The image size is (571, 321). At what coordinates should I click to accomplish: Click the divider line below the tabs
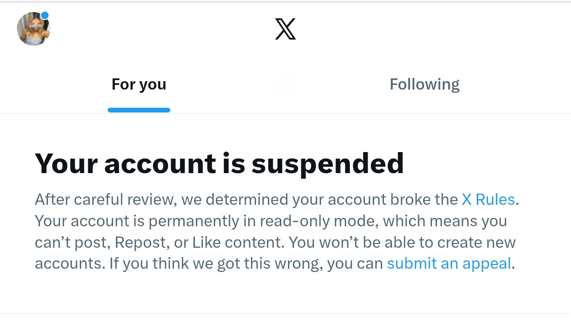pos(285,113)
